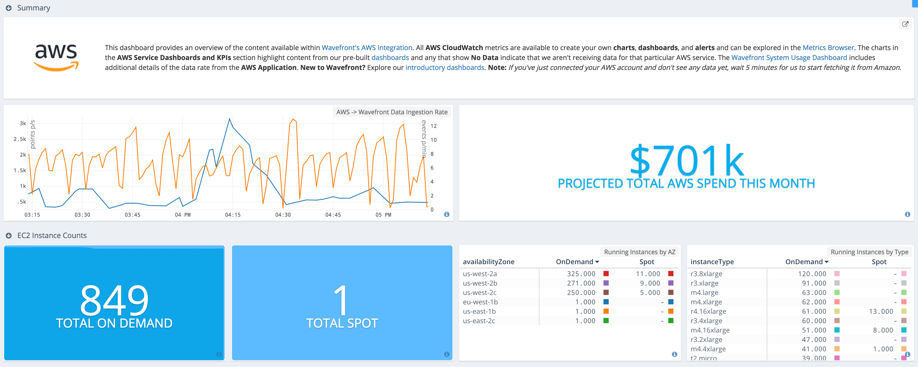
Task: Click gray OnDemand swatch for r3.xlarge
Action: point(837,283)
